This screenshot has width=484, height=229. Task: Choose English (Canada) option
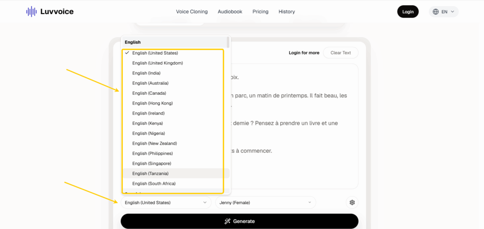[x=176, y=93]
